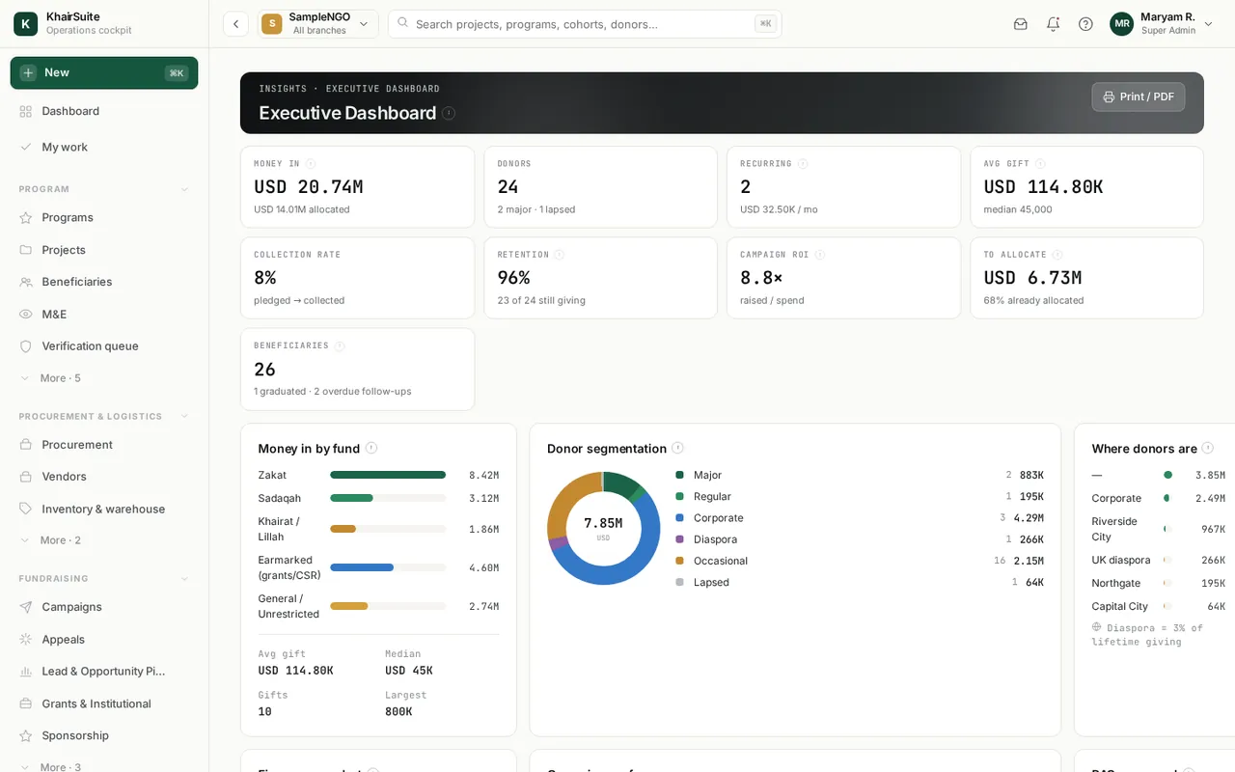Screen dimensions: 1235x772
Task: Open the help question mark icon
Action: pos(1085,24)
